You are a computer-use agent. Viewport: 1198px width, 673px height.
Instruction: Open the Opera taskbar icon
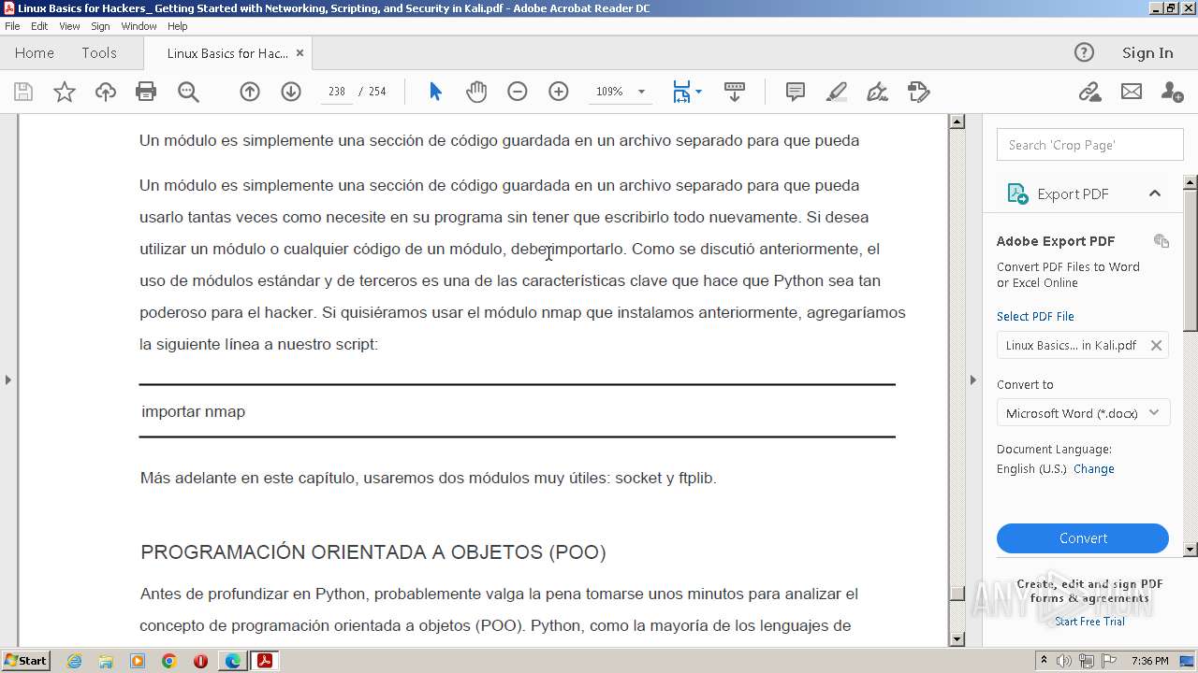click(200, 661)
